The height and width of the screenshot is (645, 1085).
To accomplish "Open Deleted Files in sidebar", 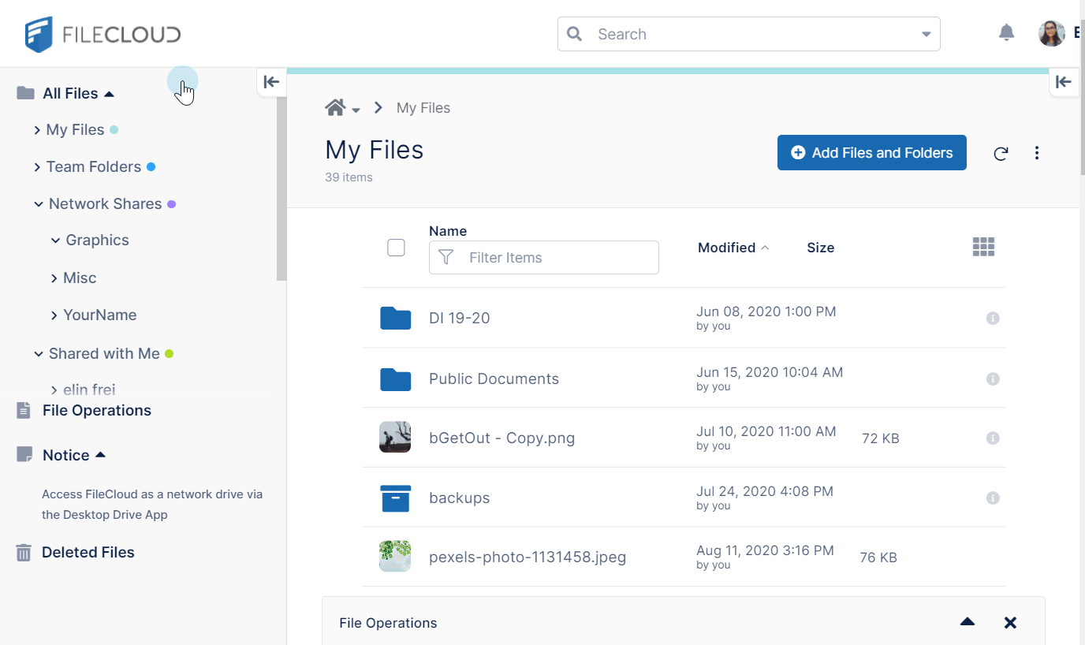I will tap(88, 553).
